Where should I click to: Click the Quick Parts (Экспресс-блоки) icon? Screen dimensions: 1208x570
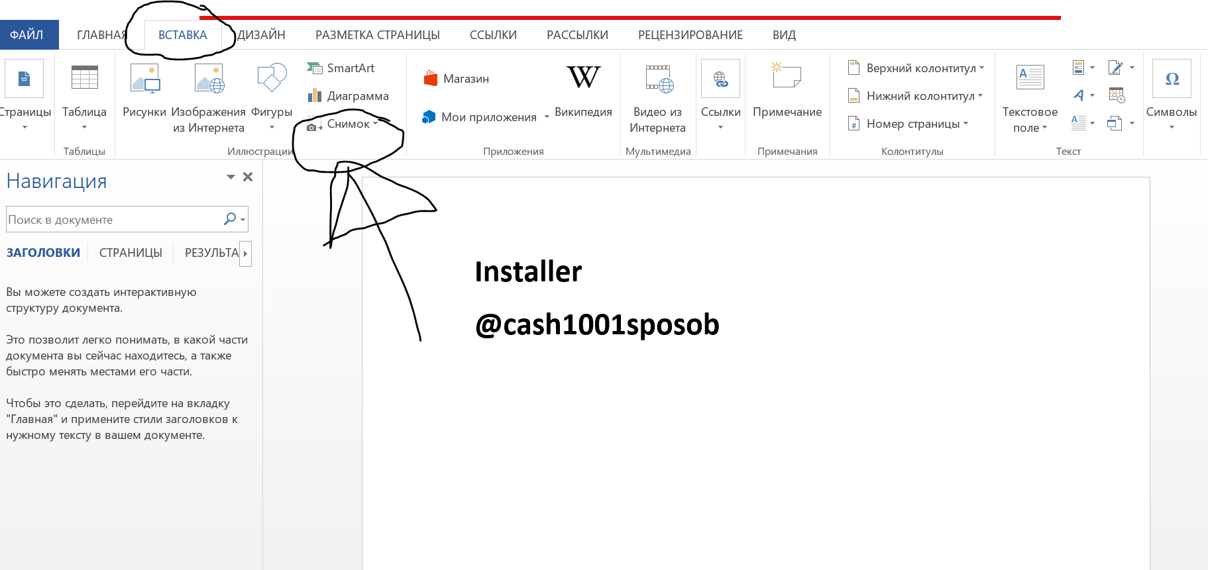[x=1078, y=68]
